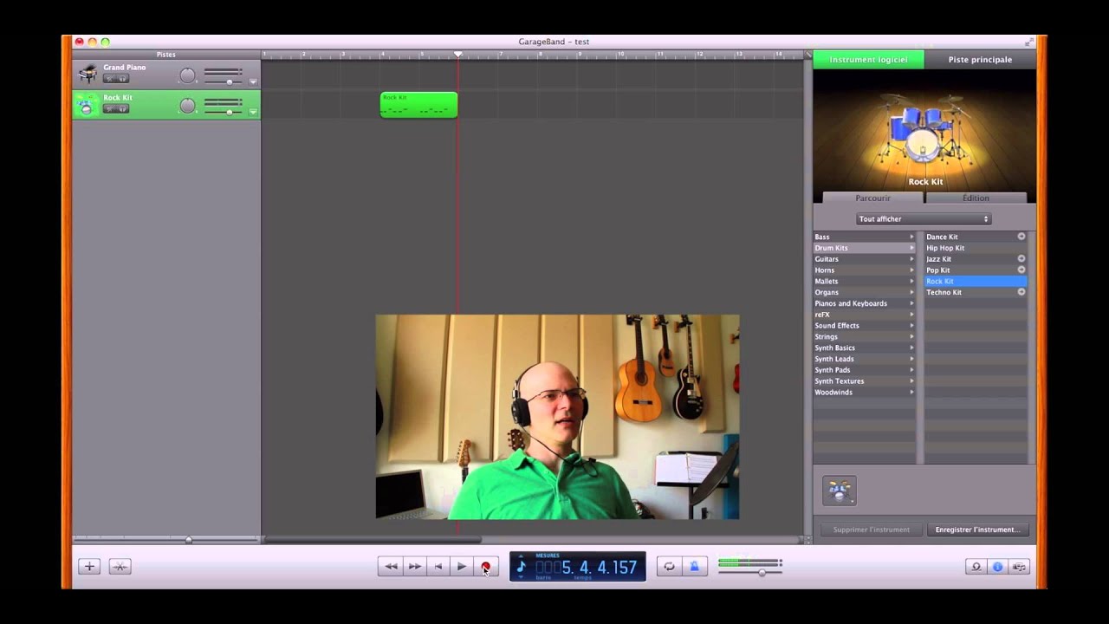Expand the Grand Piano track automation arrow
1109x624 pixels.
tap(253, 81)
